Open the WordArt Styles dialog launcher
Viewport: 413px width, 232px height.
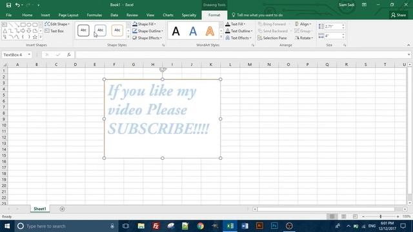coord(253,45)
